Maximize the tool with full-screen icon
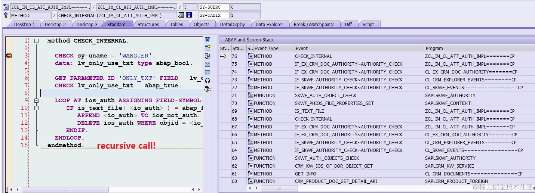535x193 pixels. pos(207,64)
